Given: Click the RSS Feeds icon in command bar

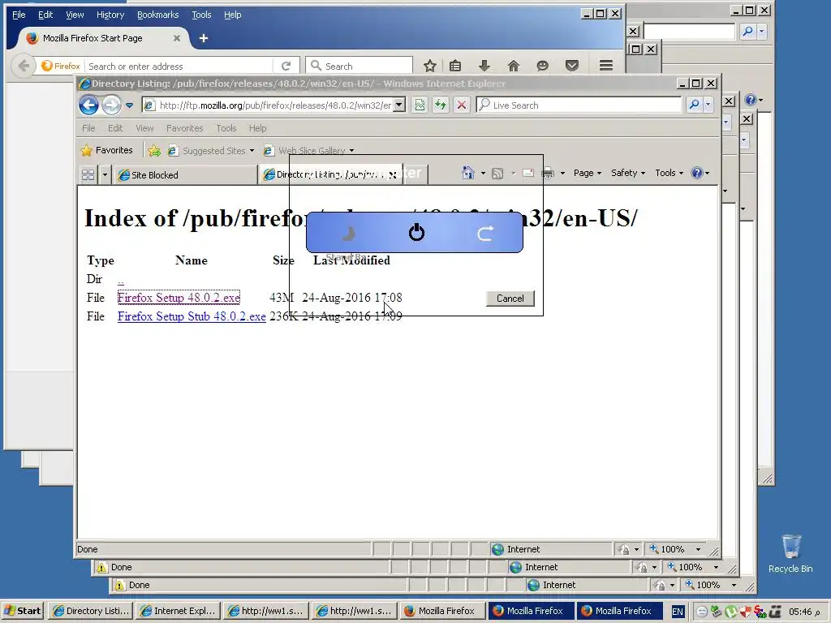Looking at the screenshot, I should (497, 174).
